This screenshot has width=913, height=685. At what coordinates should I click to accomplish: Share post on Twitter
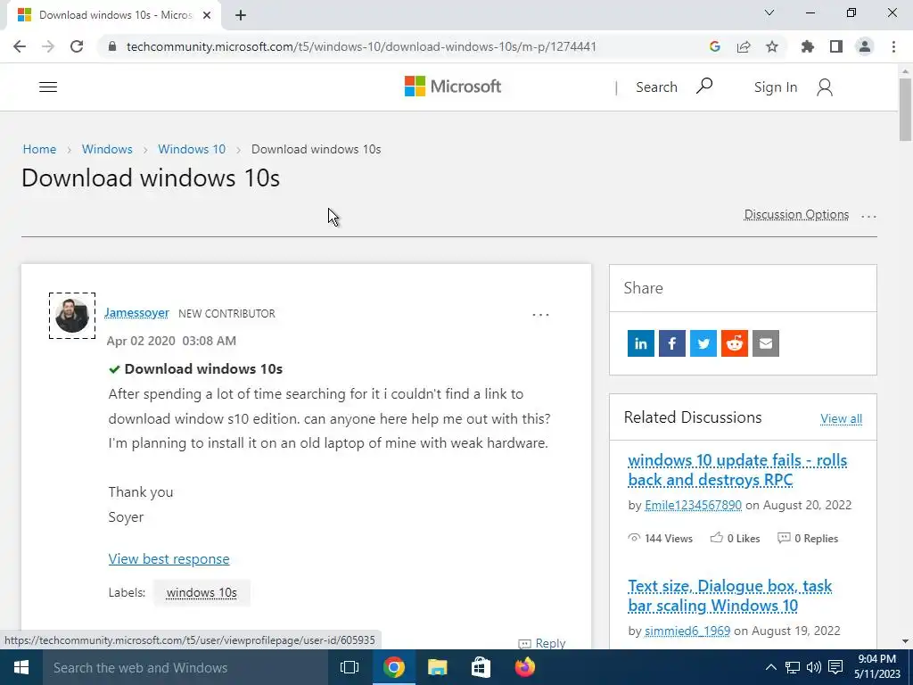[703, 343]
